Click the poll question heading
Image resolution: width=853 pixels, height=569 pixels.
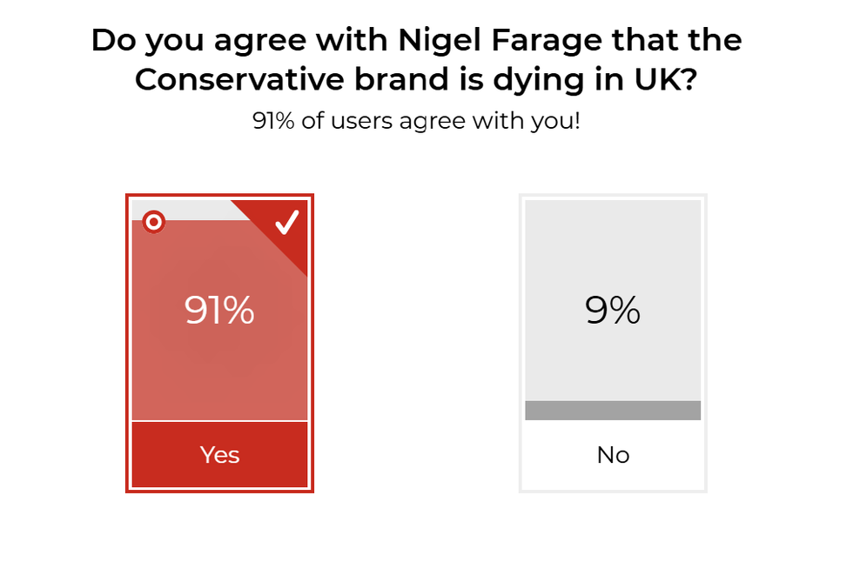click(416, 60)
